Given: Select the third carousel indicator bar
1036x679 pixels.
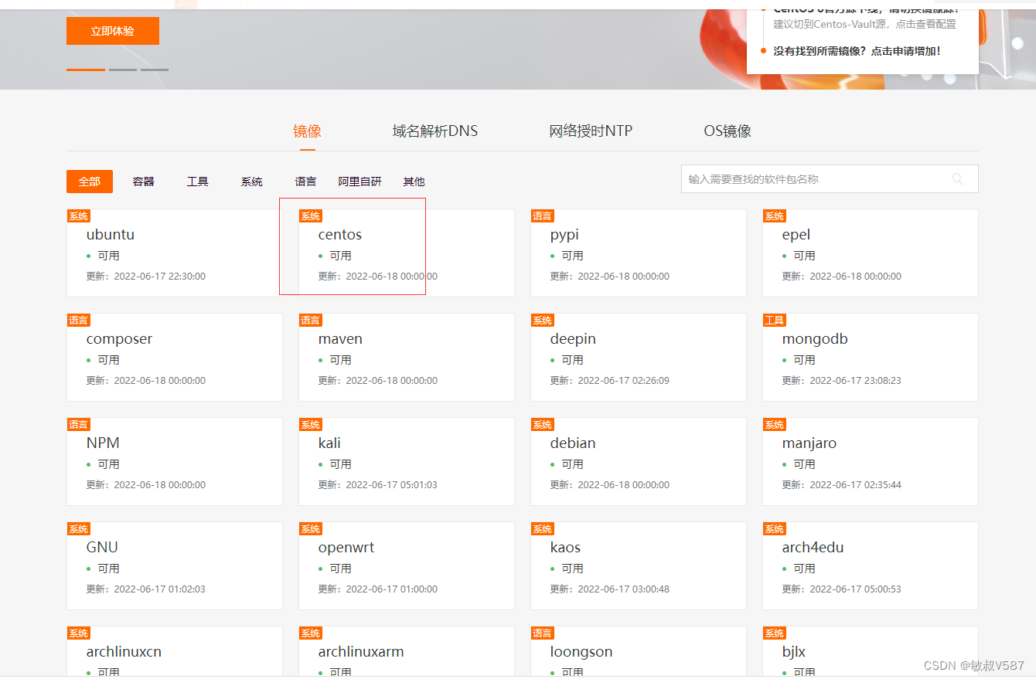Looking at the screenshot, I should coord(155,70).
